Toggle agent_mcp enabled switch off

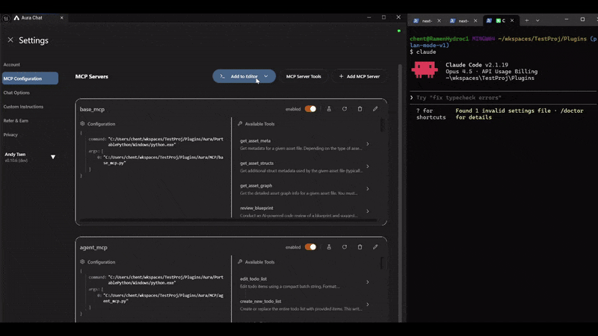coord(309,247)
